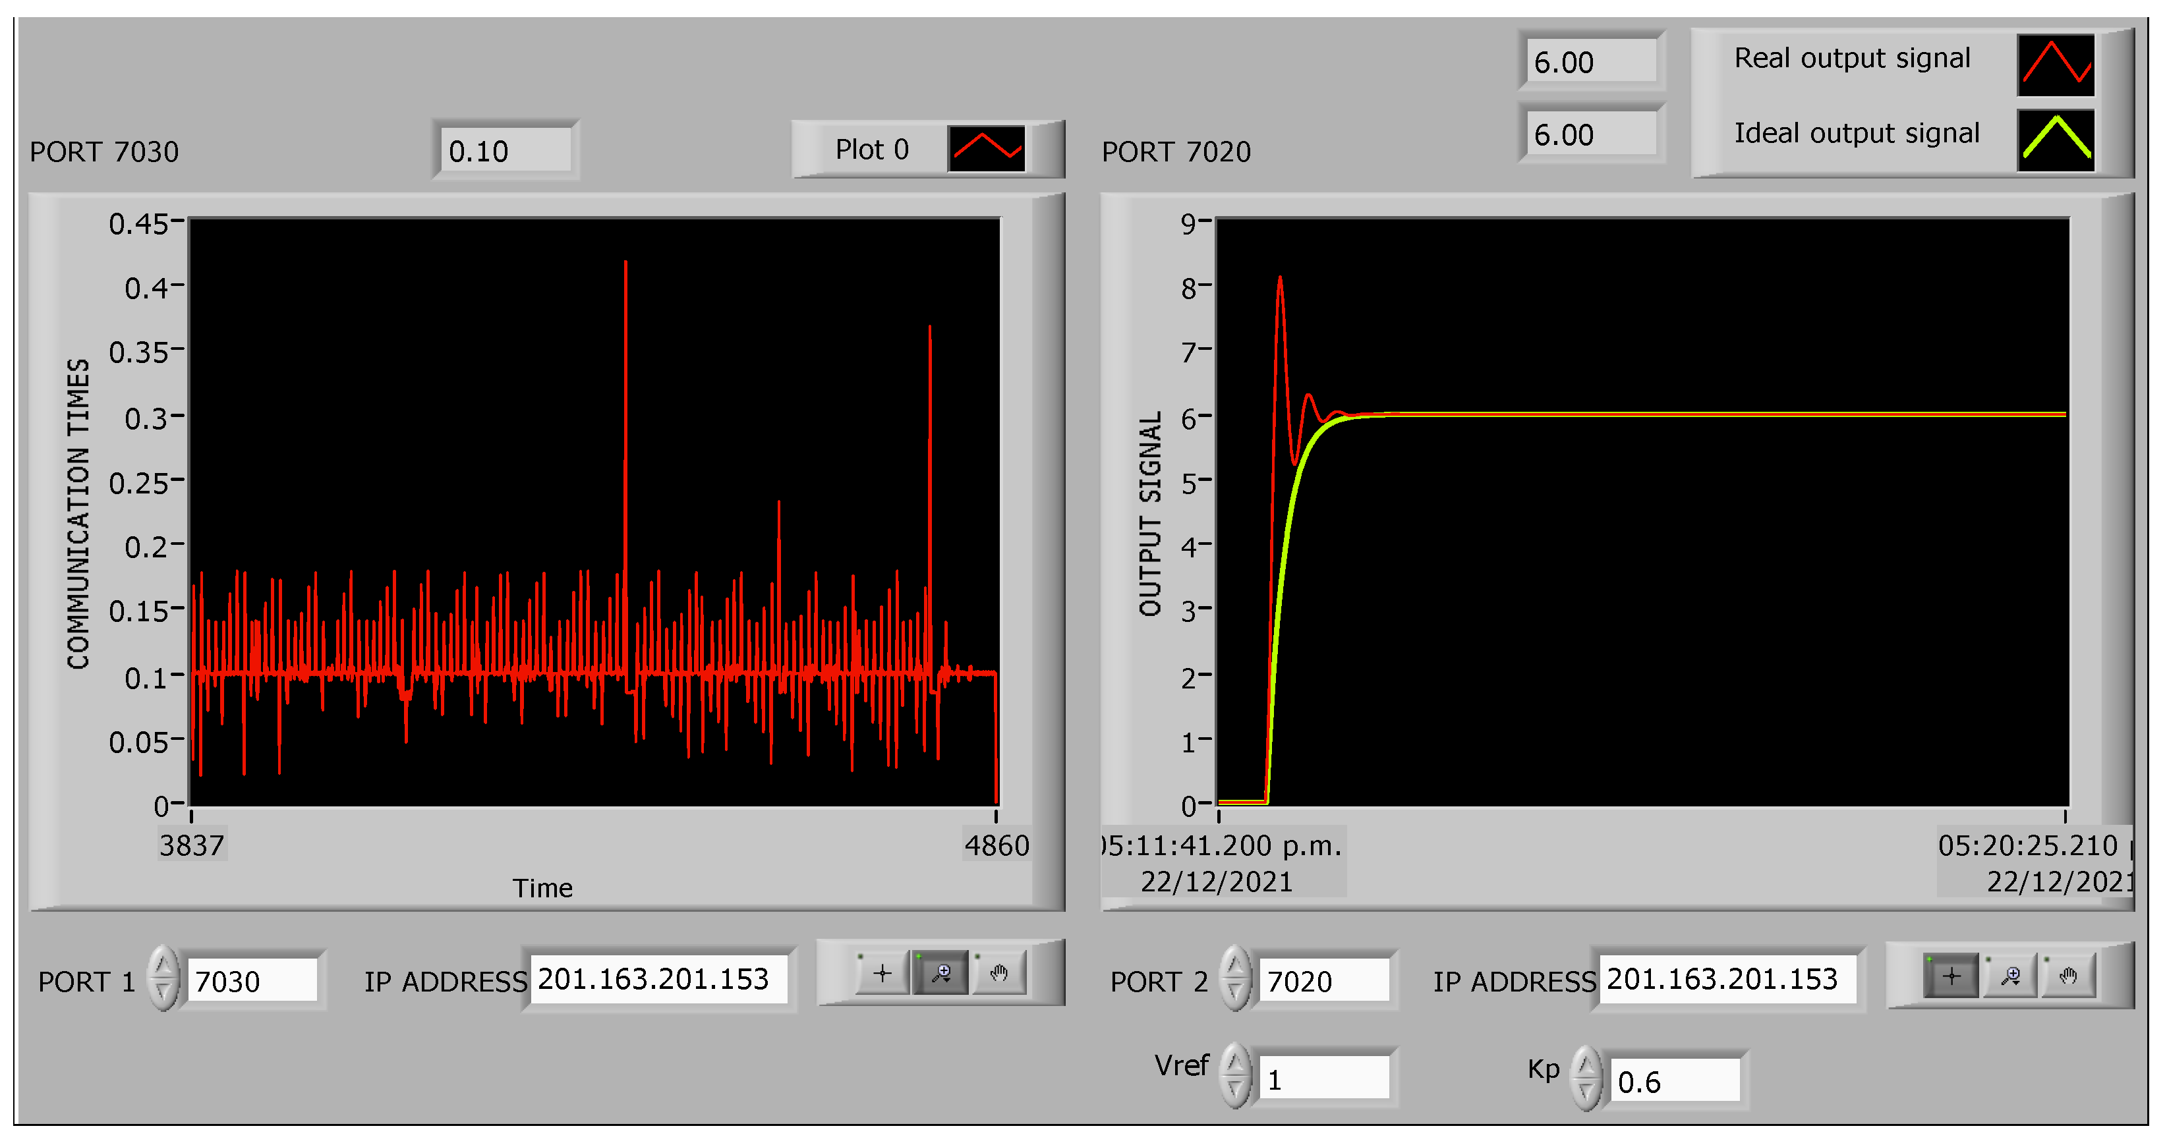Increment PORT 1 value with up arrow
The width and height of the screenshot is (2167, 1147).
point(162,964)
